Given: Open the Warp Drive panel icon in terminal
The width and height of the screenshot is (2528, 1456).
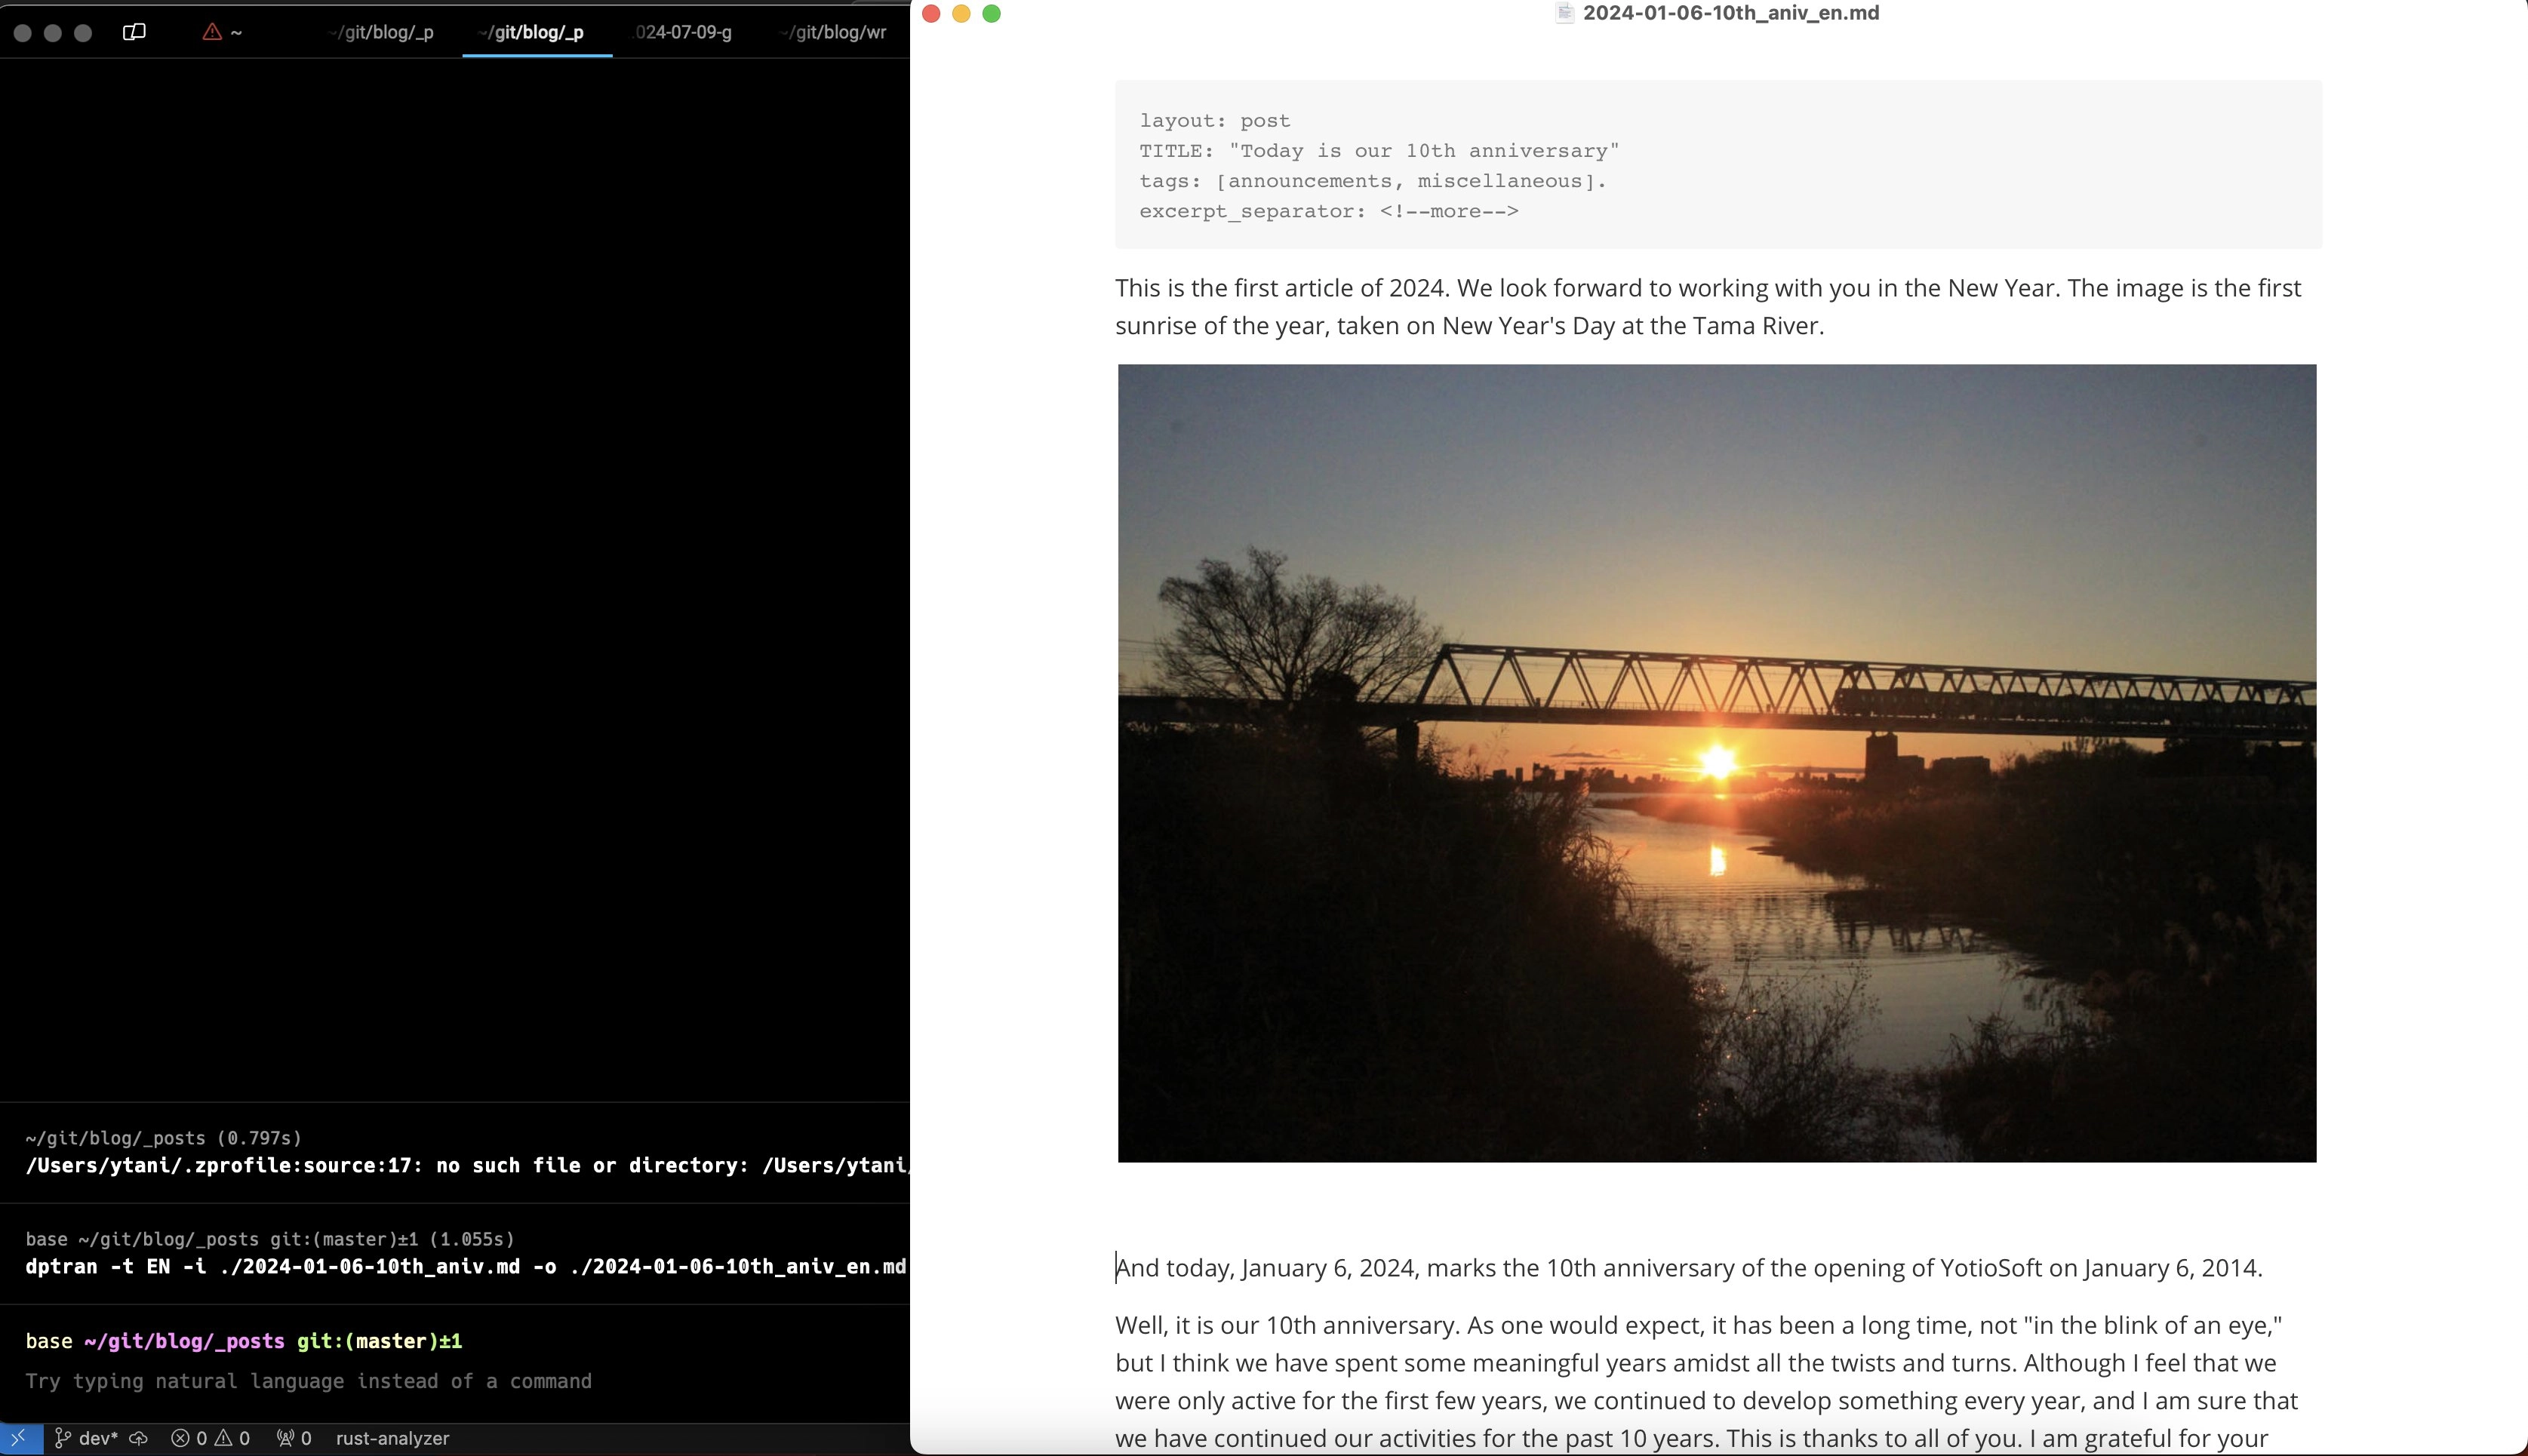Looking at the screenshot, I should point(134,32).
